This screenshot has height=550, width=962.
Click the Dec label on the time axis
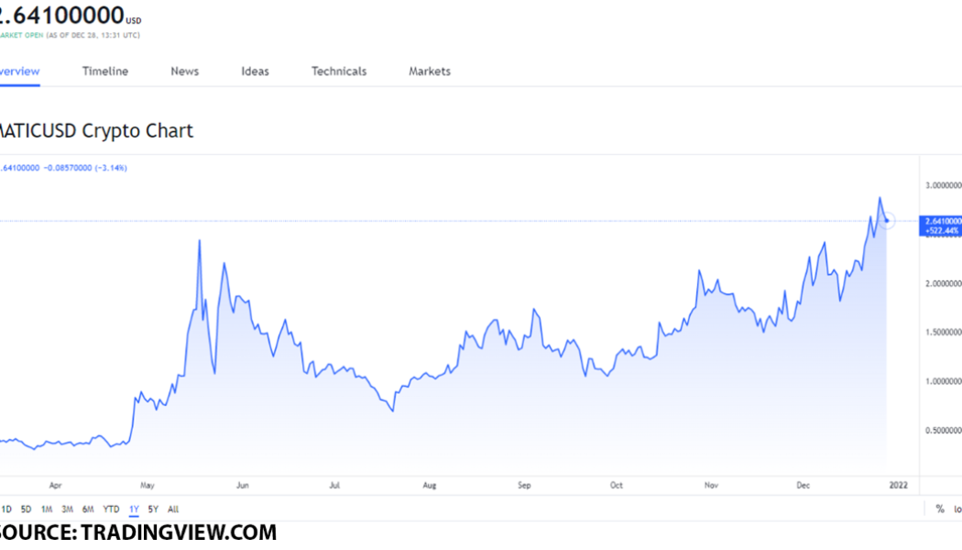pos(803,485)
